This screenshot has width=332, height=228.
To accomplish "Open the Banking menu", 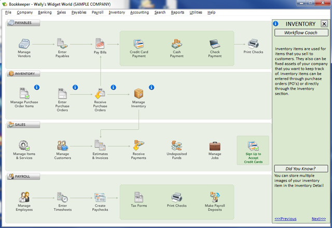I will [x=45, y=12].
